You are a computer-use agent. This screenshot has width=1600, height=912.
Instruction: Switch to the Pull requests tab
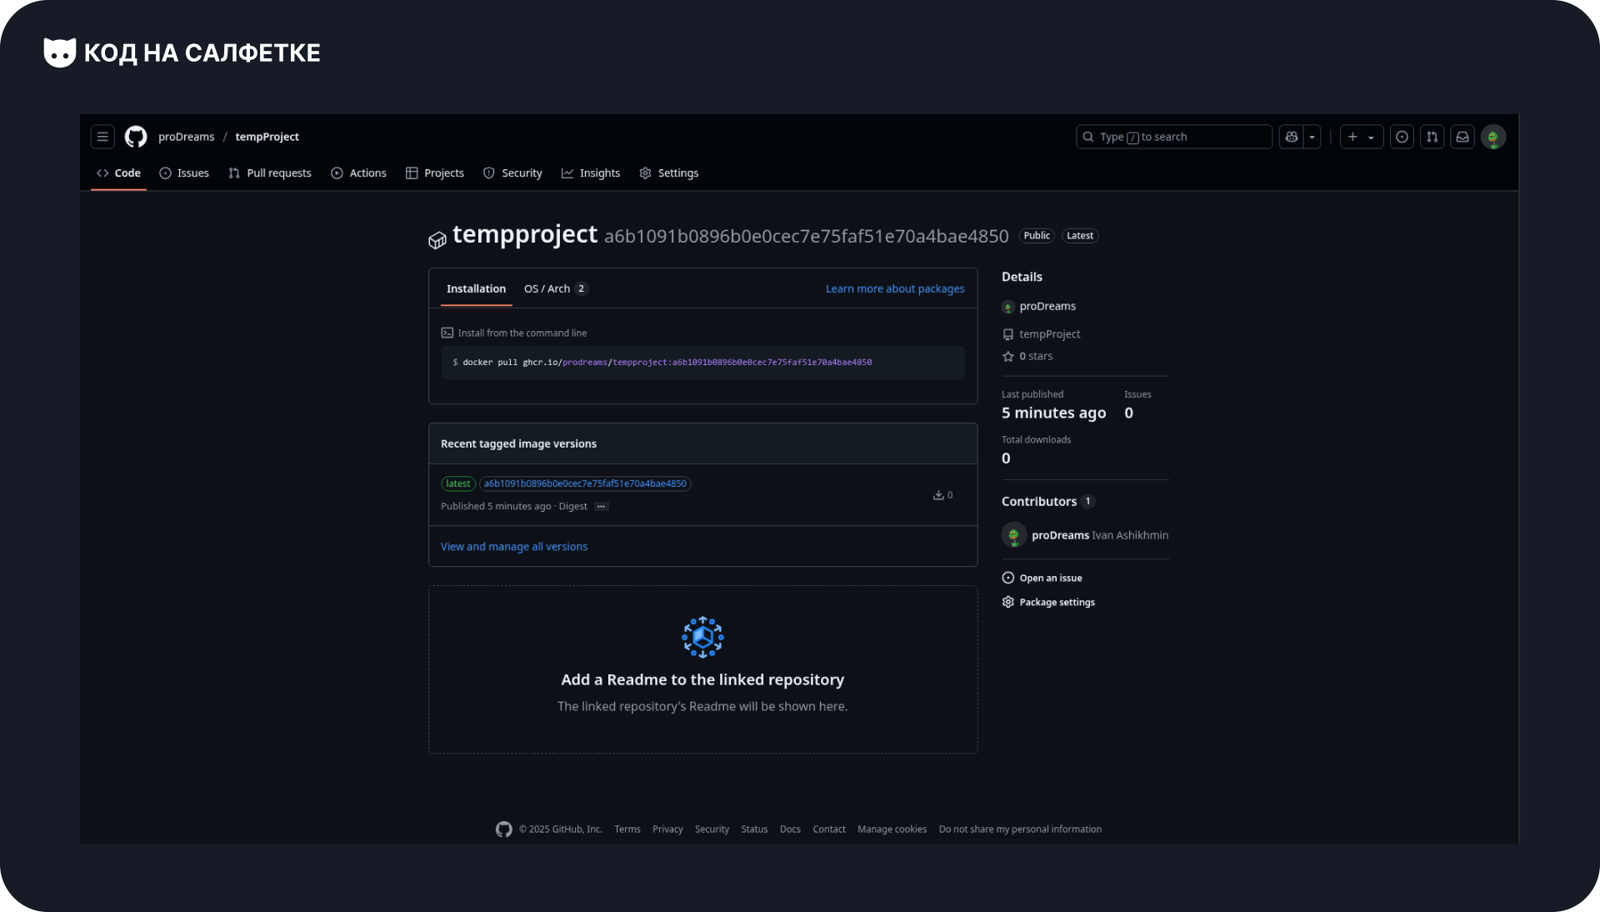[270, 173]
